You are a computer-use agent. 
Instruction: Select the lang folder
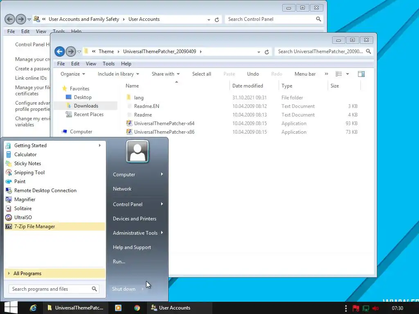tap(139, 98)
